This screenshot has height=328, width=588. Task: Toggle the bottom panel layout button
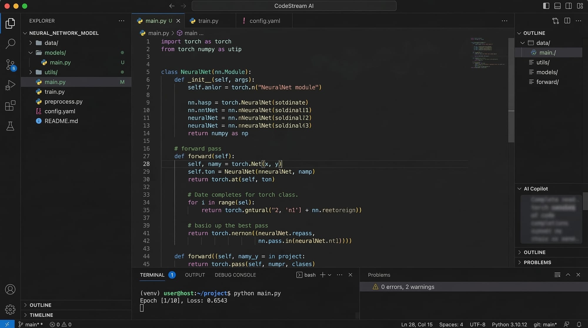(557, 6)
